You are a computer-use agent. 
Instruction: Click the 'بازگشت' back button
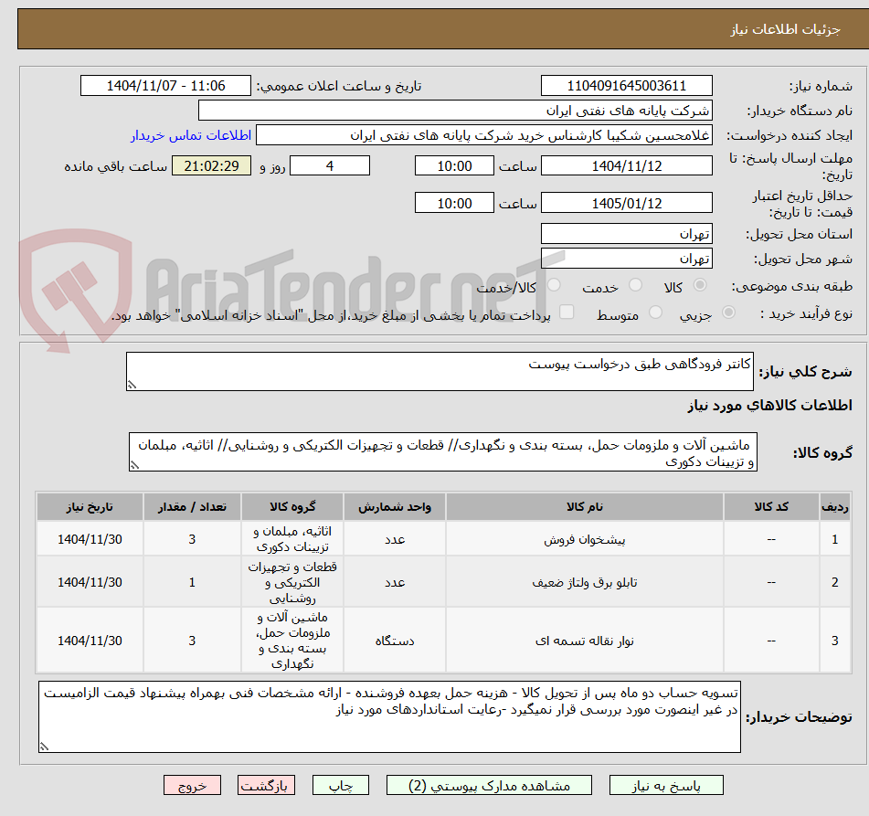[266, 785]
